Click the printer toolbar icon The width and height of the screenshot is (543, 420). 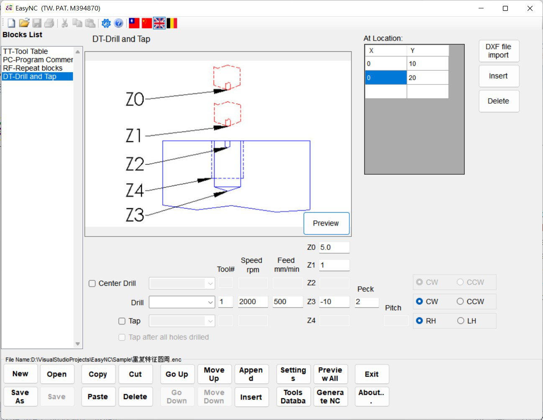click(x=49, y=23)
